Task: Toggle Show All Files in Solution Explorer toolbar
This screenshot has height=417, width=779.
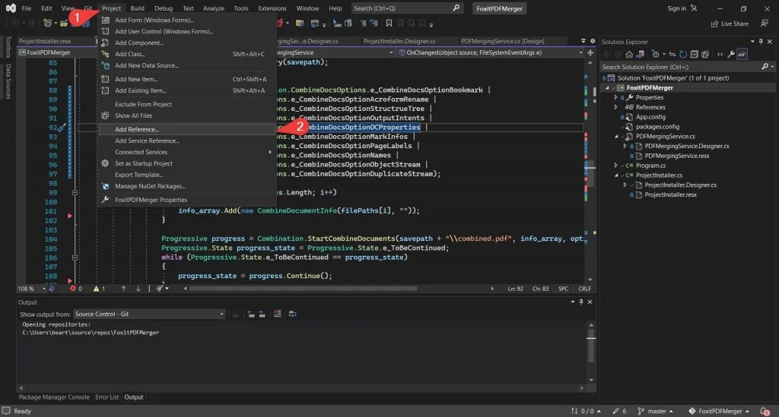Action: [705, 55]
